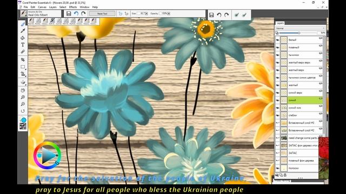Open the Edit menu
The width and height of the screenshot is (346, 194).
tap(33, 7)
